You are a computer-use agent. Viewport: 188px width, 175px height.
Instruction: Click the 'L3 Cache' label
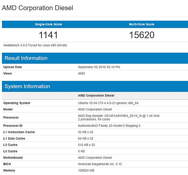click(x=10, y=151)
